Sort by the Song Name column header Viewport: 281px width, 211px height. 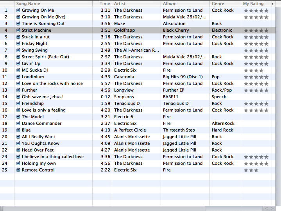(54, 4)
